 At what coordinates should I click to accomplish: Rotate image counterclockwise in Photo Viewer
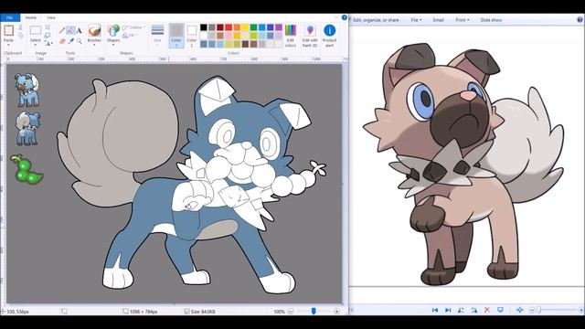(461, 310)
